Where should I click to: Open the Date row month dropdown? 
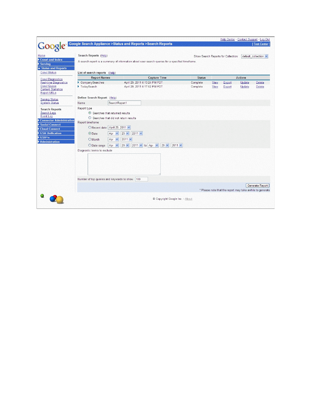(x=113, y=133)
